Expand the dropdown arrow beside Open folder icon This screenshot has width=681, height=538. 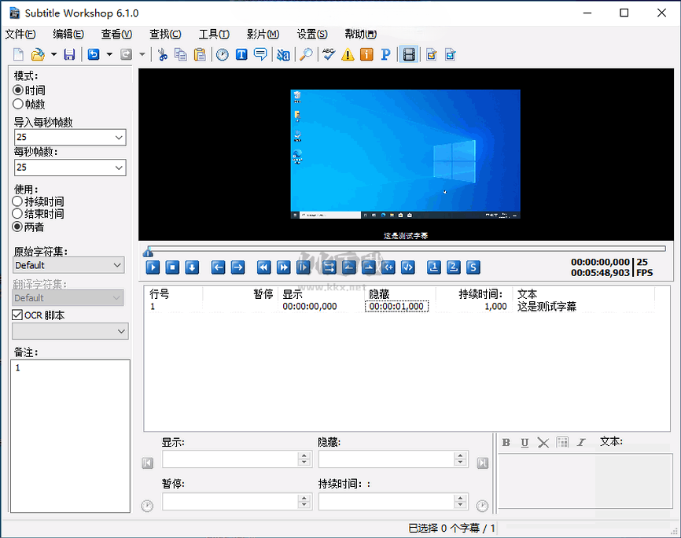click(x=53, y=54)
